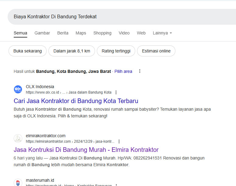The height and width of the screenshot is (186, 236).
Task: Select the Semua tab
Action: (20, 33)
